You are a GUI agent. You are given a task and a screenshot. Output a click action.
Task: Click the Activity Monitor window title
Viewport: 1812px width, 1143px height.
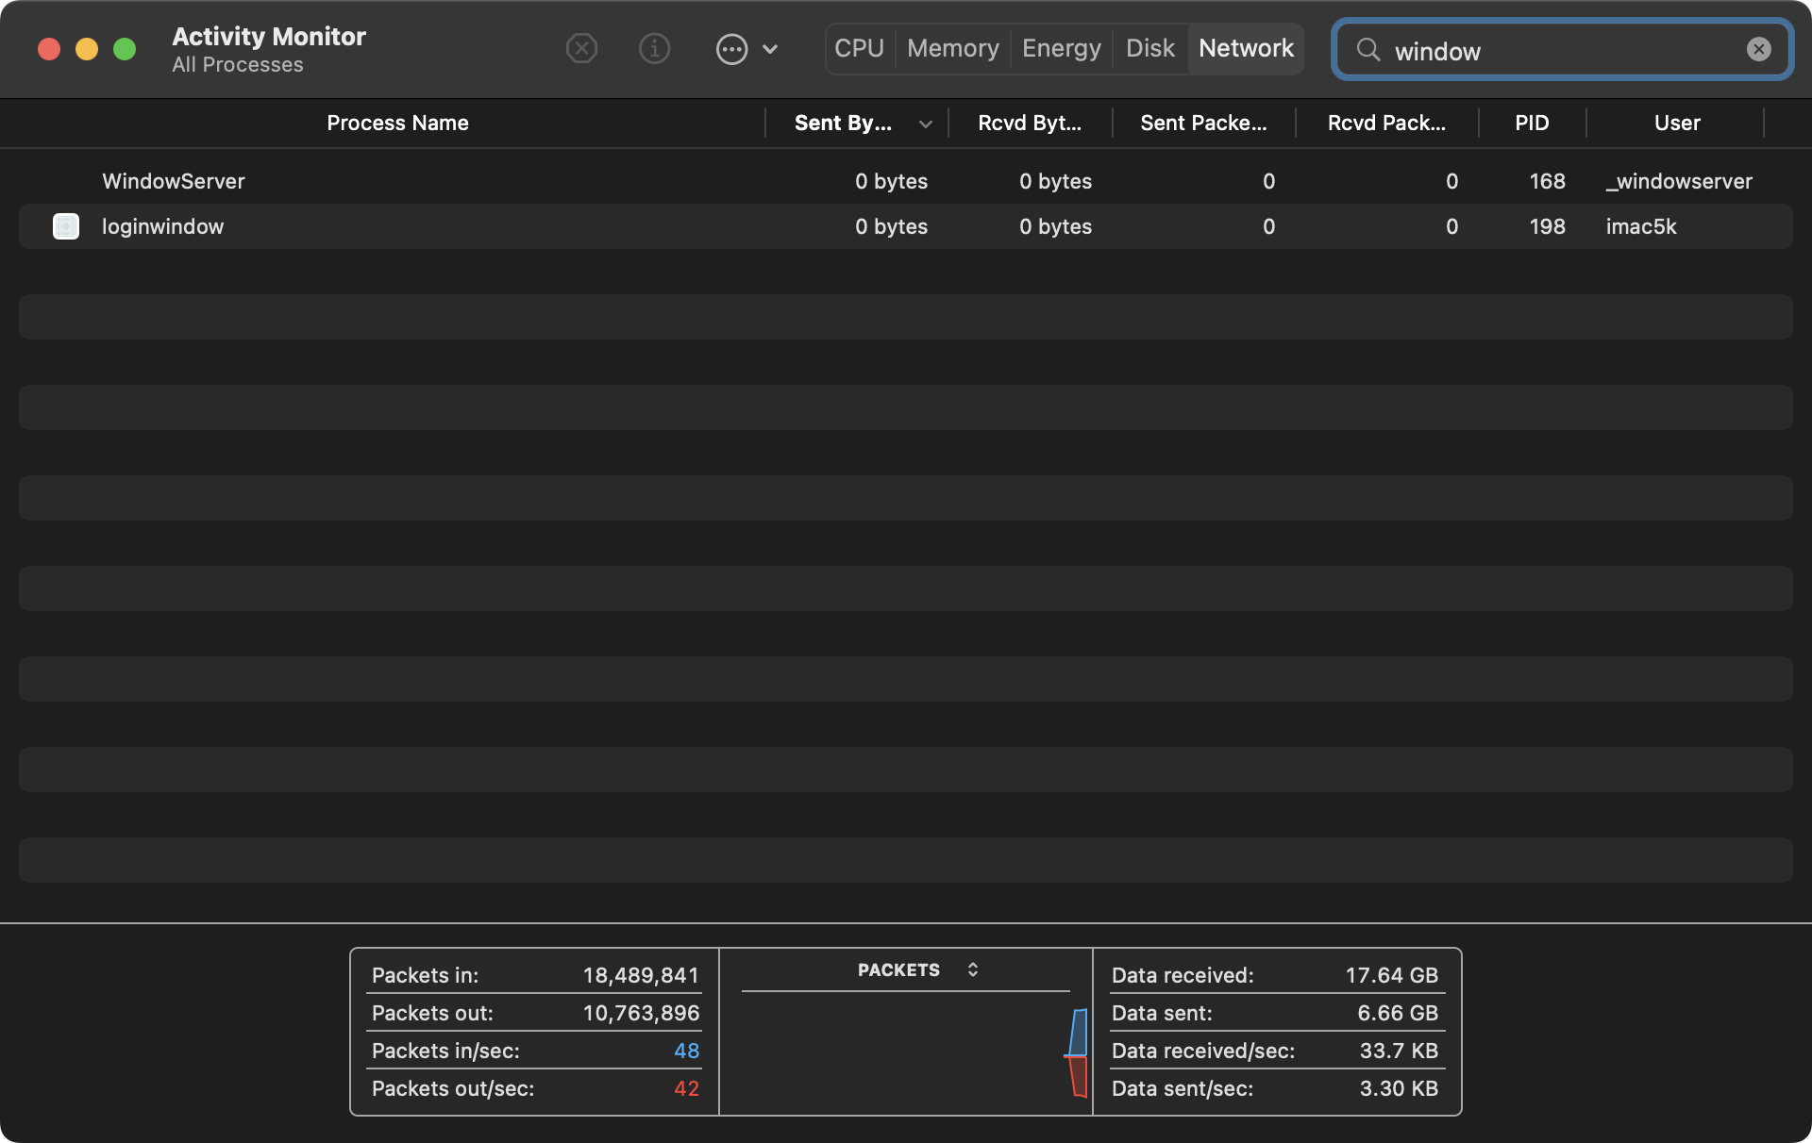point(269,36)
